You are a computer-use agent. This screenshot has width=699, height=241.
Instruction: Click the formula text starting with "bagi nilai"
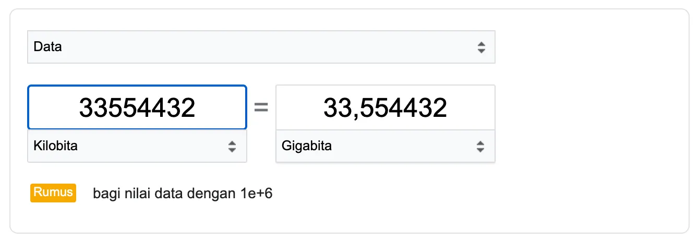[x=183, y=194]
